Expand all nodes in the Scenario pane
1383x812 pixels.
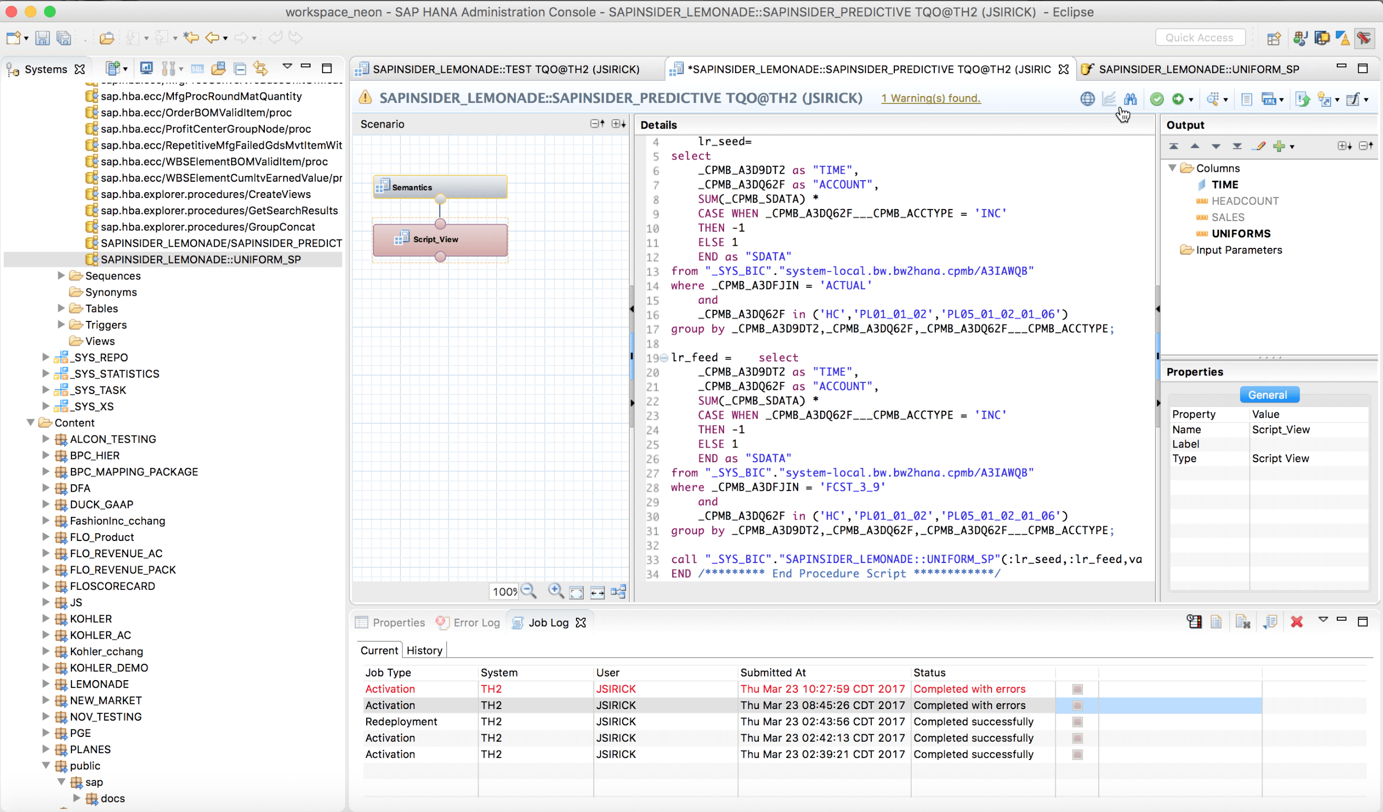[x=619, y=124]
